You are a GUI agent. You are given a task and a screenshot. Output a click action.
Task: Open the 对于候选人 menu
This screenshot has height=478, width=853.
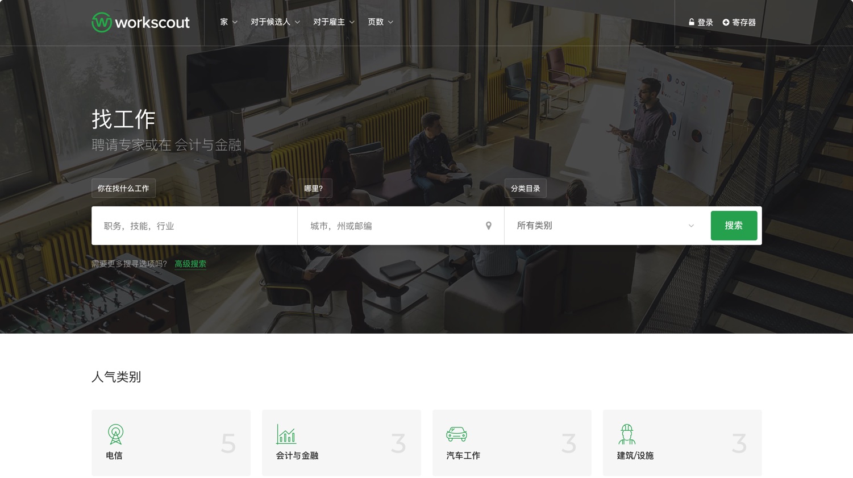click(276, 22)
